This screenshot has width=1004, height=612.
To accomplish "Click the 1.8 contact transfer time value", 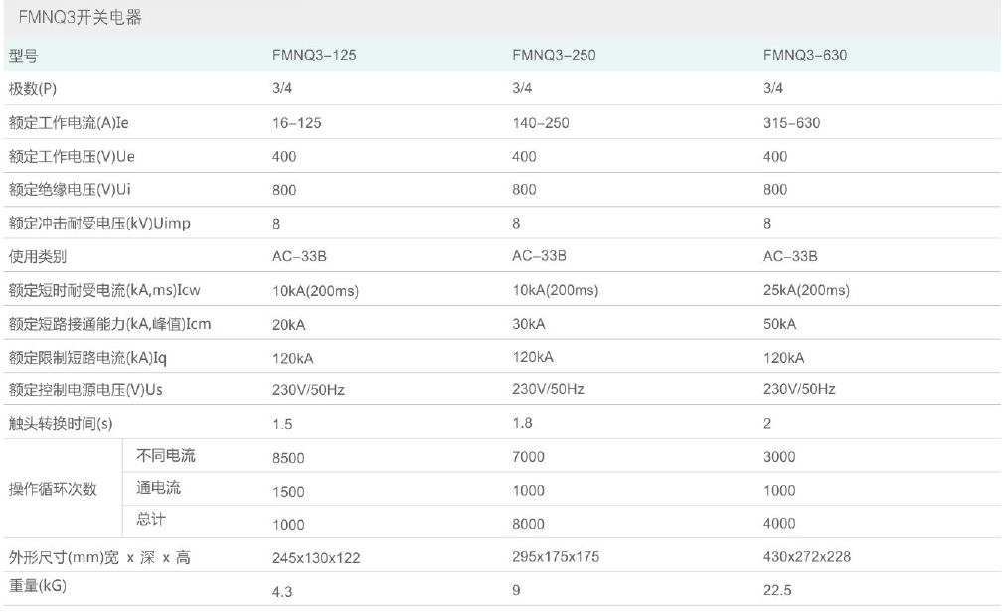I will click(522, 423).
